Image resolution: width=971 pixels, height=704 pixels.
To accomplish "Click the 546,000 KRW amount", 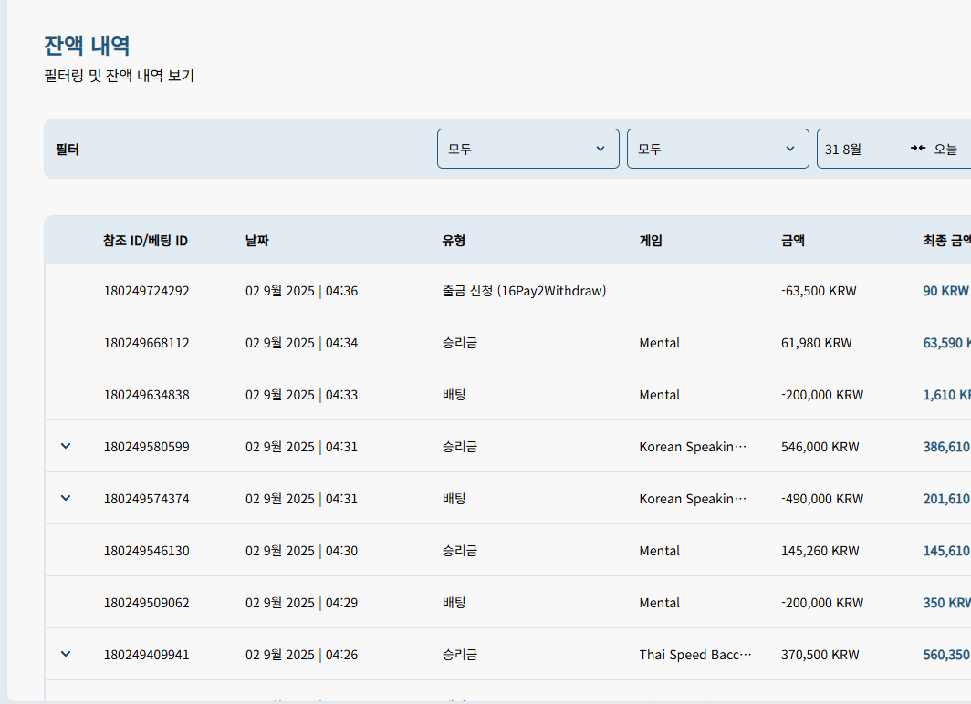I will [x=820, y=447].
